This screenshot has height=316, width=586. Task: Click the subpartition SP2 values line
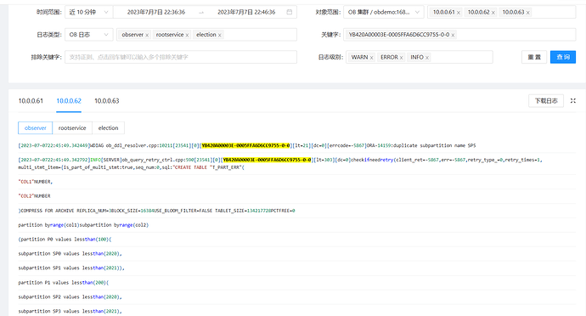click(70, 297)
